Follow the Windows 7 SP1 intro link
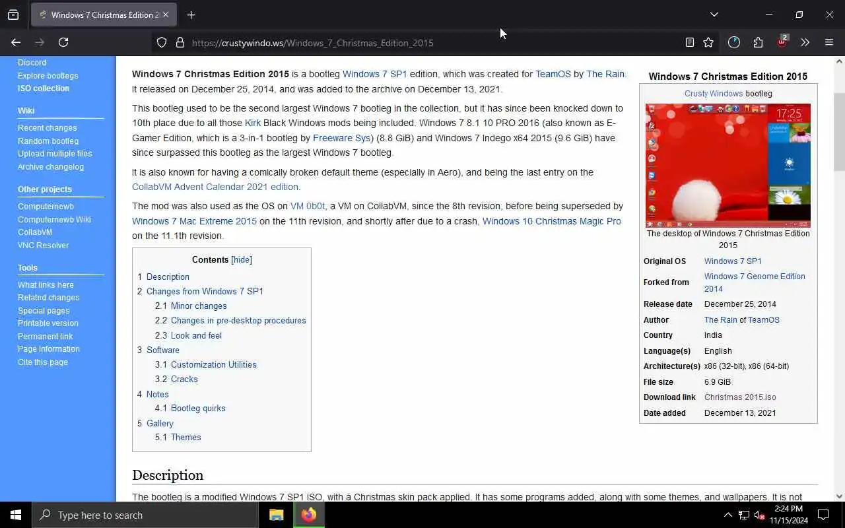This screenshot has width=845, height=528. (x=374, y=74)
